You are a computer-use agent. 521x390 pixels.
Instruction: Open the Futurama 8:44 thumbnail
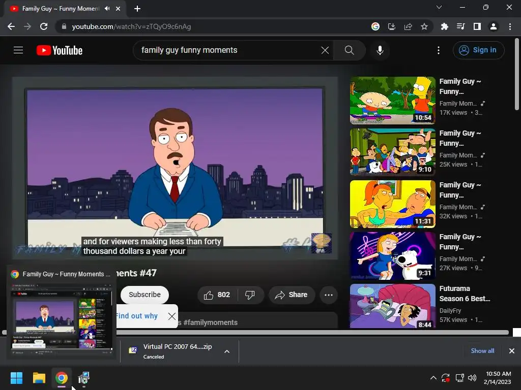pos(392,306)
